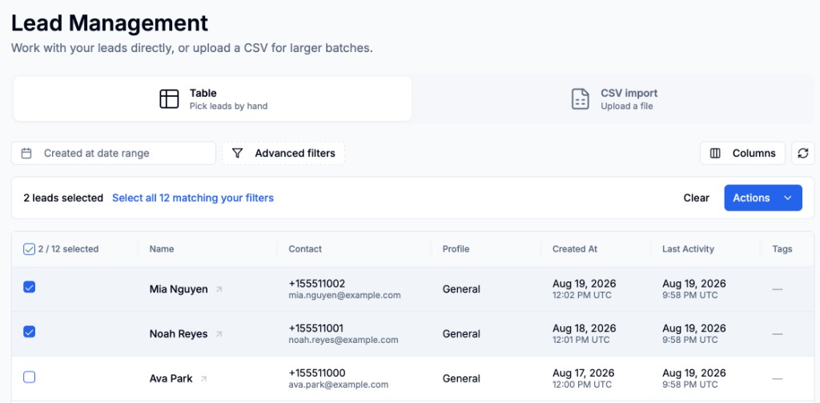Click the funnel icon for Advanced filters
Image resolution: width=820 pixels, height=403 pixels.
[x=237, y=153]
